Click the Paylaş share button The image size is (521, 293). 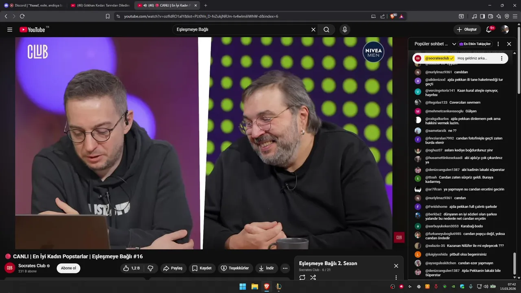(x=173, y=268)
